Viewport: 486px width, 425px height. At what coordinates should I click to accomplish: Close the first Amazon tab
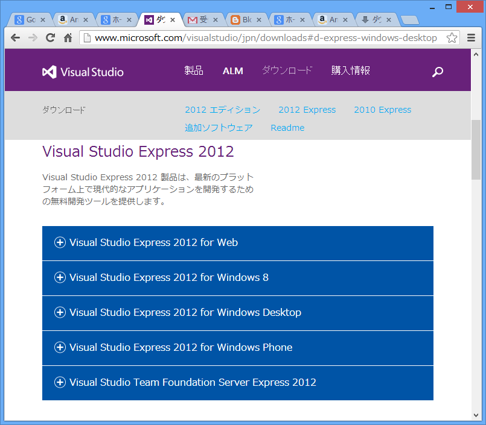pos(86,20)
